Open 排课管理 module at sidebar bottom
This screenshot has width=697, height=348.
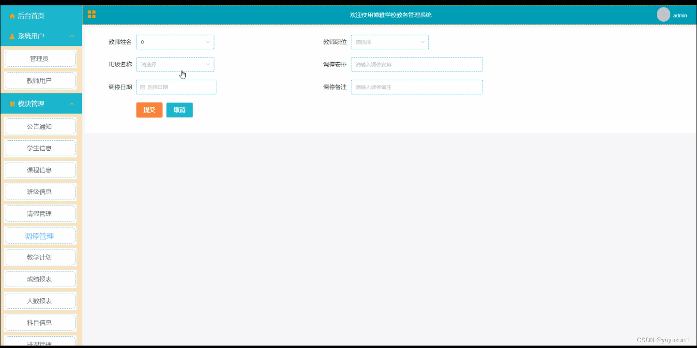click(x=40, y=341)
